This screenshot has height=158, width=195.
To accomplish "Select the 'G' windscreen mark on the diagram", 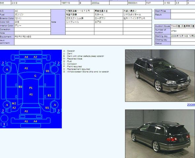I will (x=35, y=76).
